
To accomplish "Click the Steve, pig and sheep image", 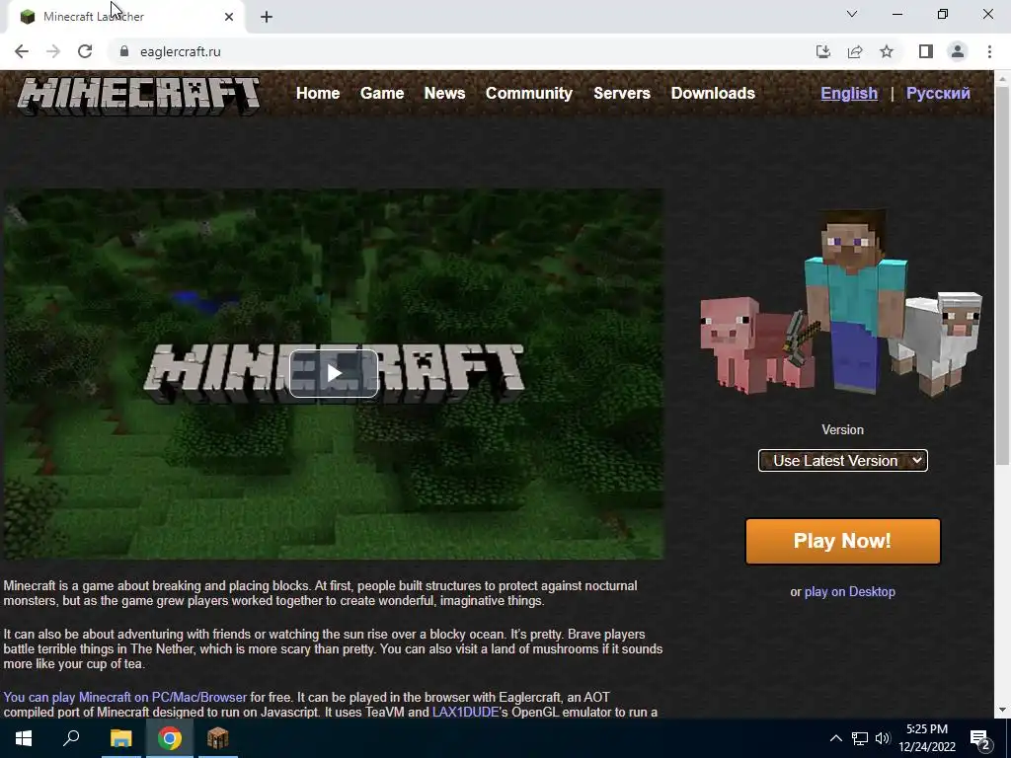I will point(841,302).
